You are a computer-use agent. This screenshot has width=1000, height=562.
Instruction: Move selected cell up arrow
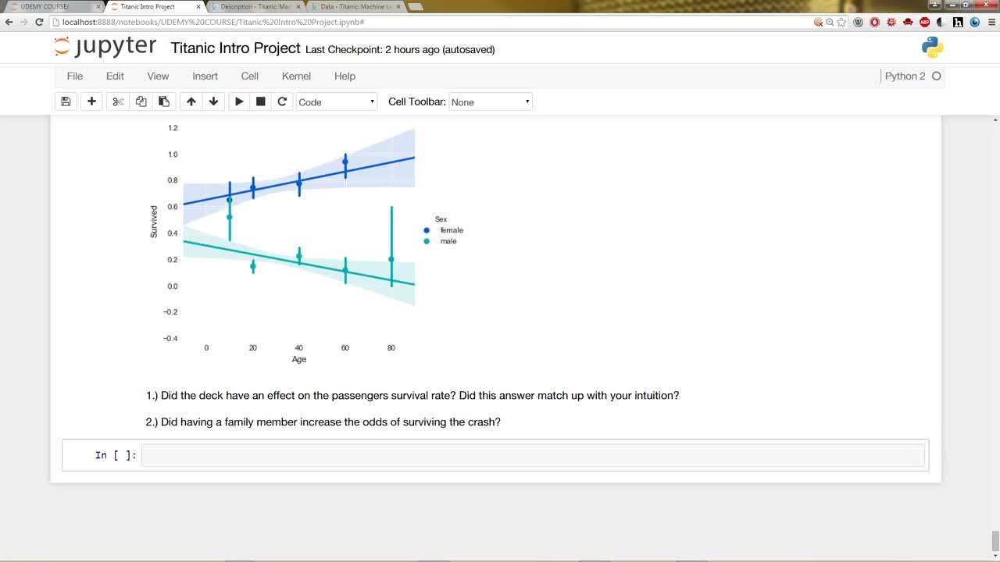click(x=191, y=101)
